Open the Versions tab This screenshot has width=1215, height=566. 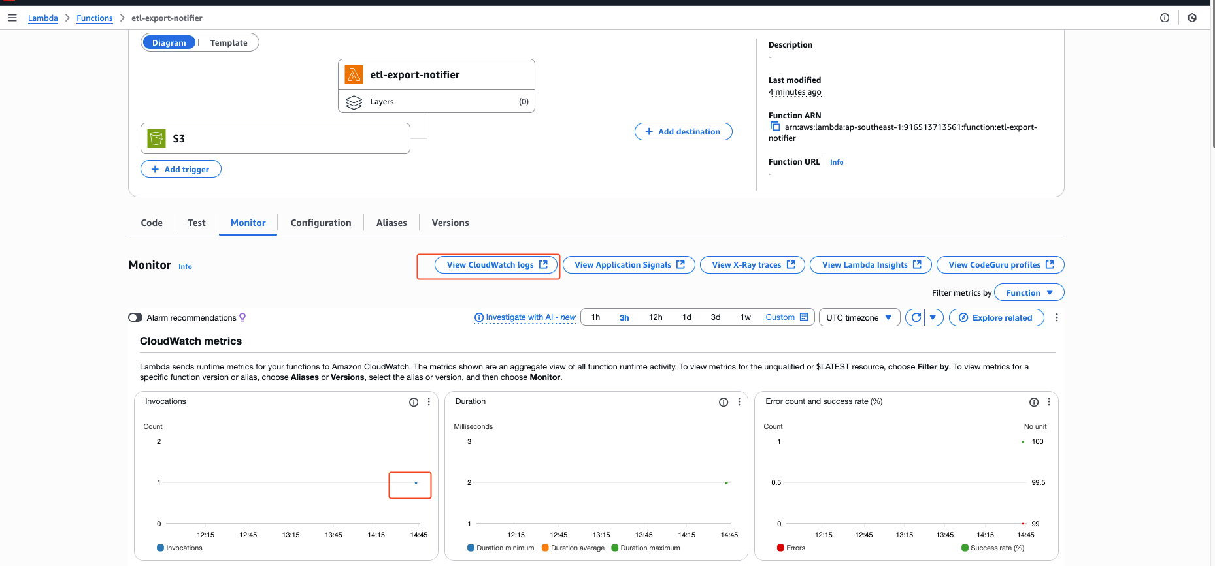pos(450,223)
